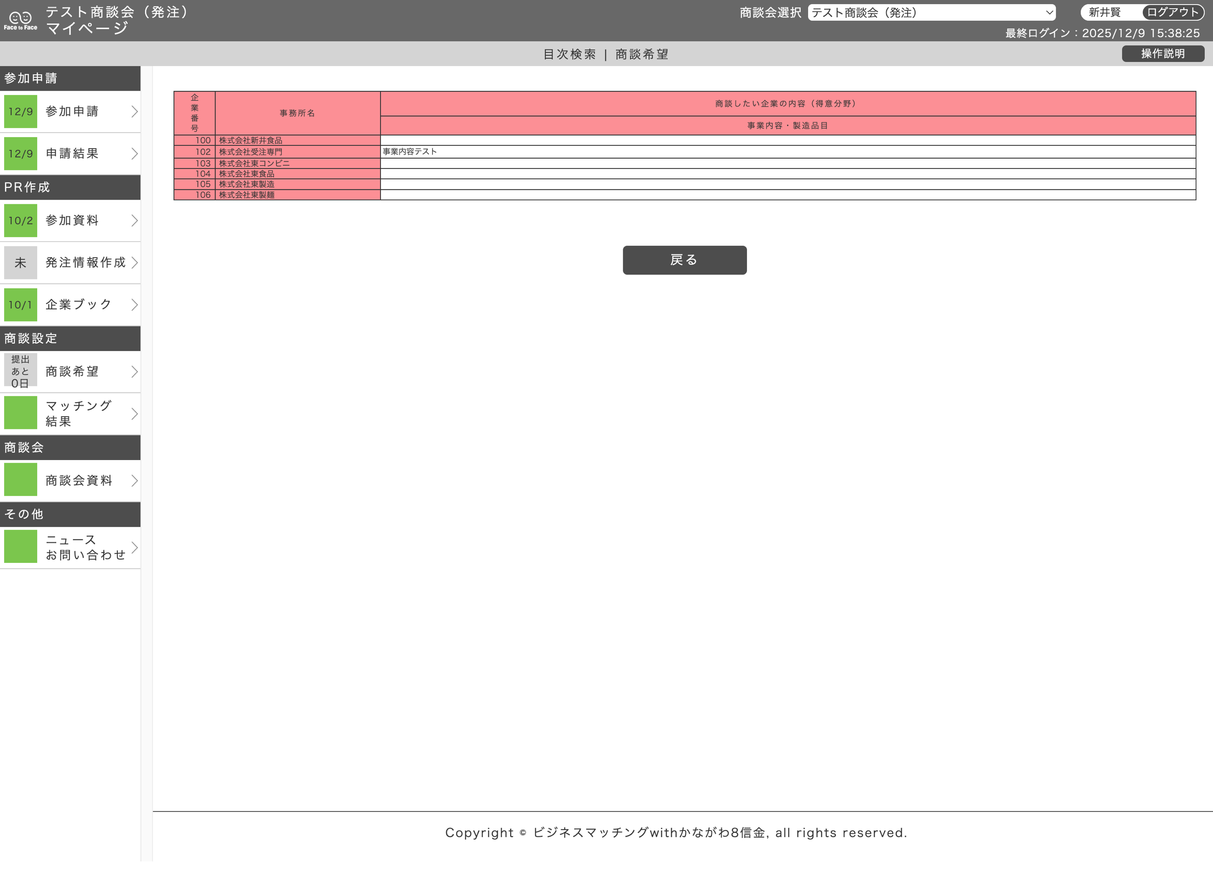This screenshot has height=878, width=1213.
Task: Expand 申請結果 via its chevron arrow
Action: [134, 154]
